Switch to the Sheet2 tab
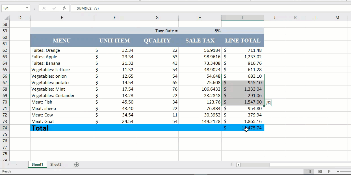This screenshot has width=351, height=175. (x=56, y=165)
